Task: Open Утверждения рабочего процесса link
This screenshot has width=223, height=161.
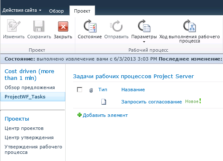Action: (x=33, y=149)
